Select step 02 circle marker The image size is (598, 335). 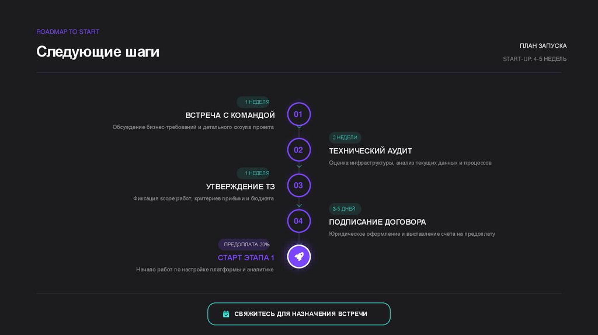[298, 150]
